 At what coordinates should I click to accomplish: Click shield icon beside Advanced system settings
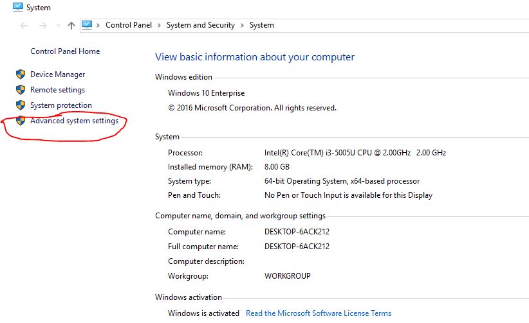click(21, 121)
